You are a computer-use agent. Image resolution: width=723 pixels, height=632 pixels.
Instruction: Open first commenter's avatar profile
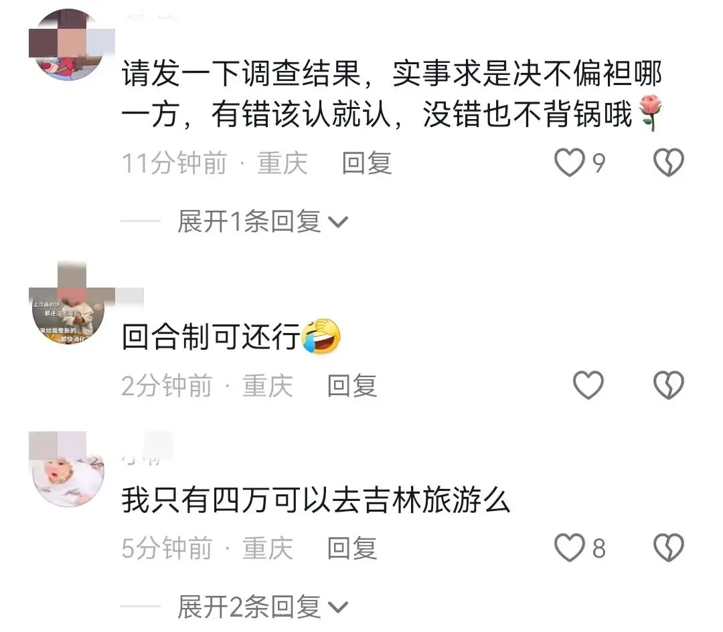68,45
